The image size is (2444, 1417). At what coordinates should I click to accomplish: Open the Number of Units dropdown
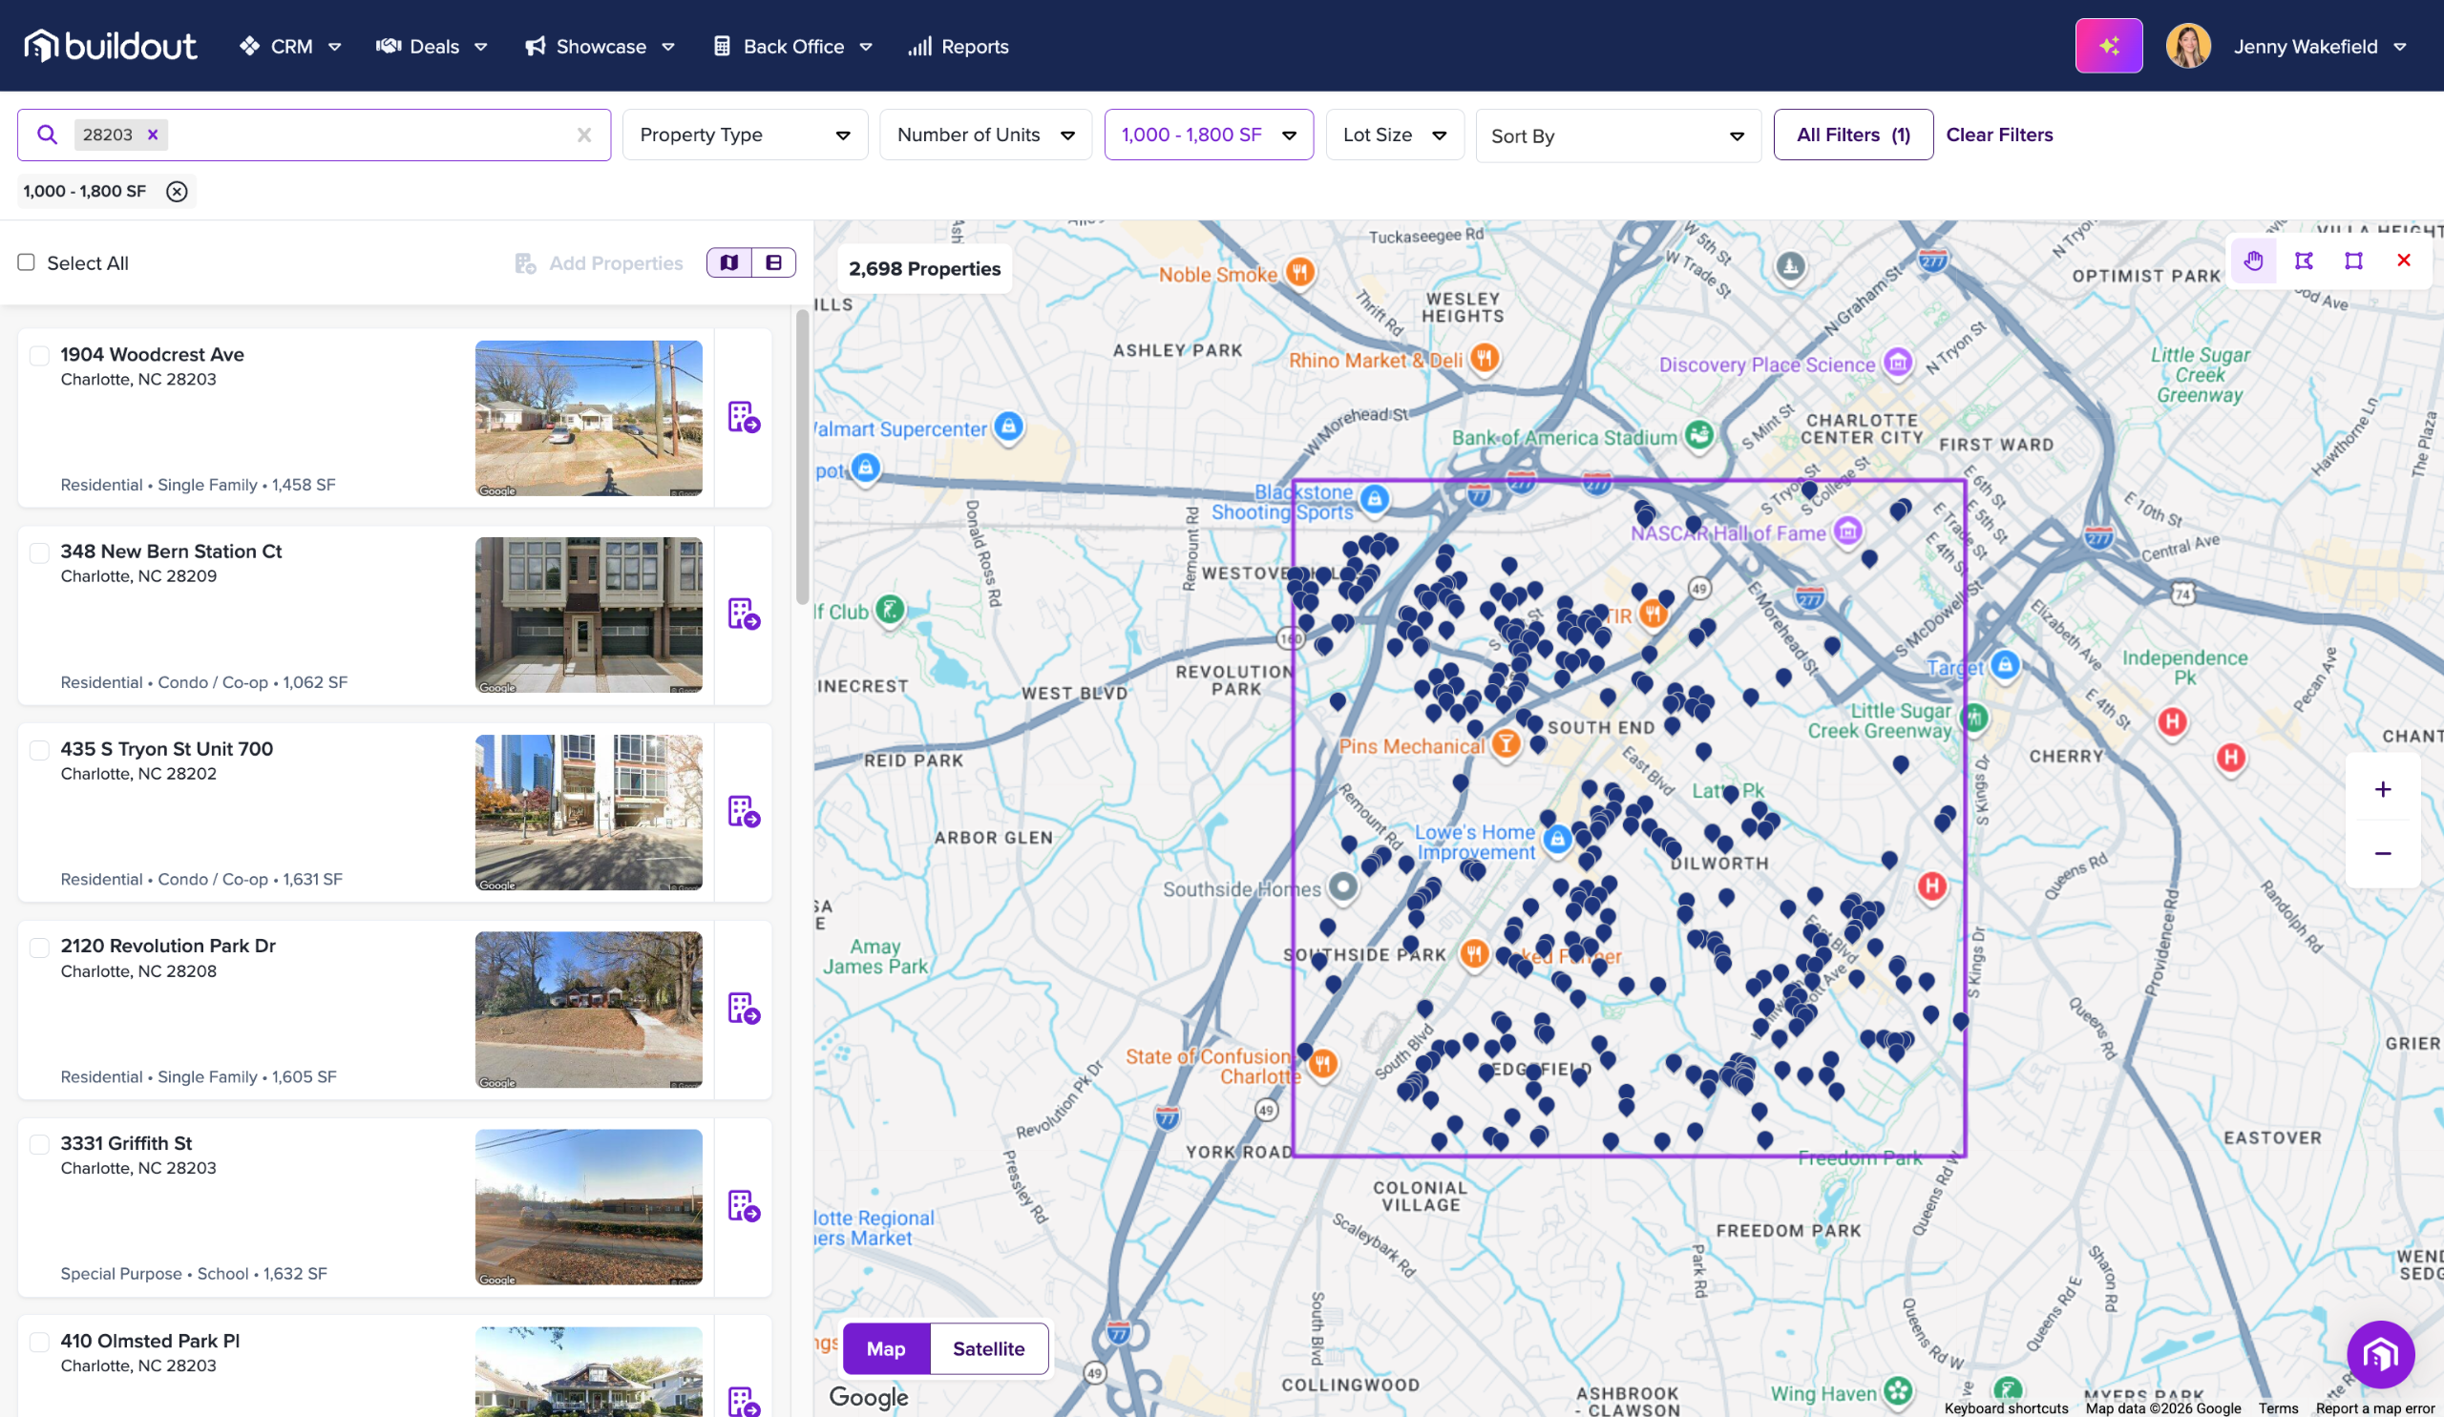pyautogui.click(x=985, y=135)
